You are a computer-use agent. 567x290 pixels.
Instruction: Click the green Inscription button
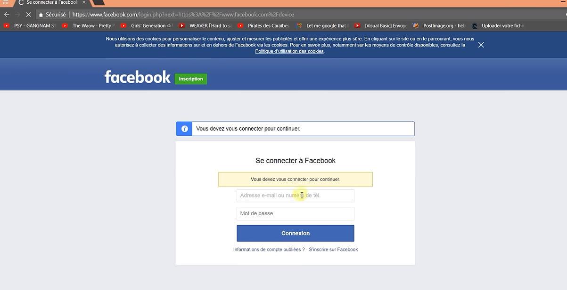191,79
